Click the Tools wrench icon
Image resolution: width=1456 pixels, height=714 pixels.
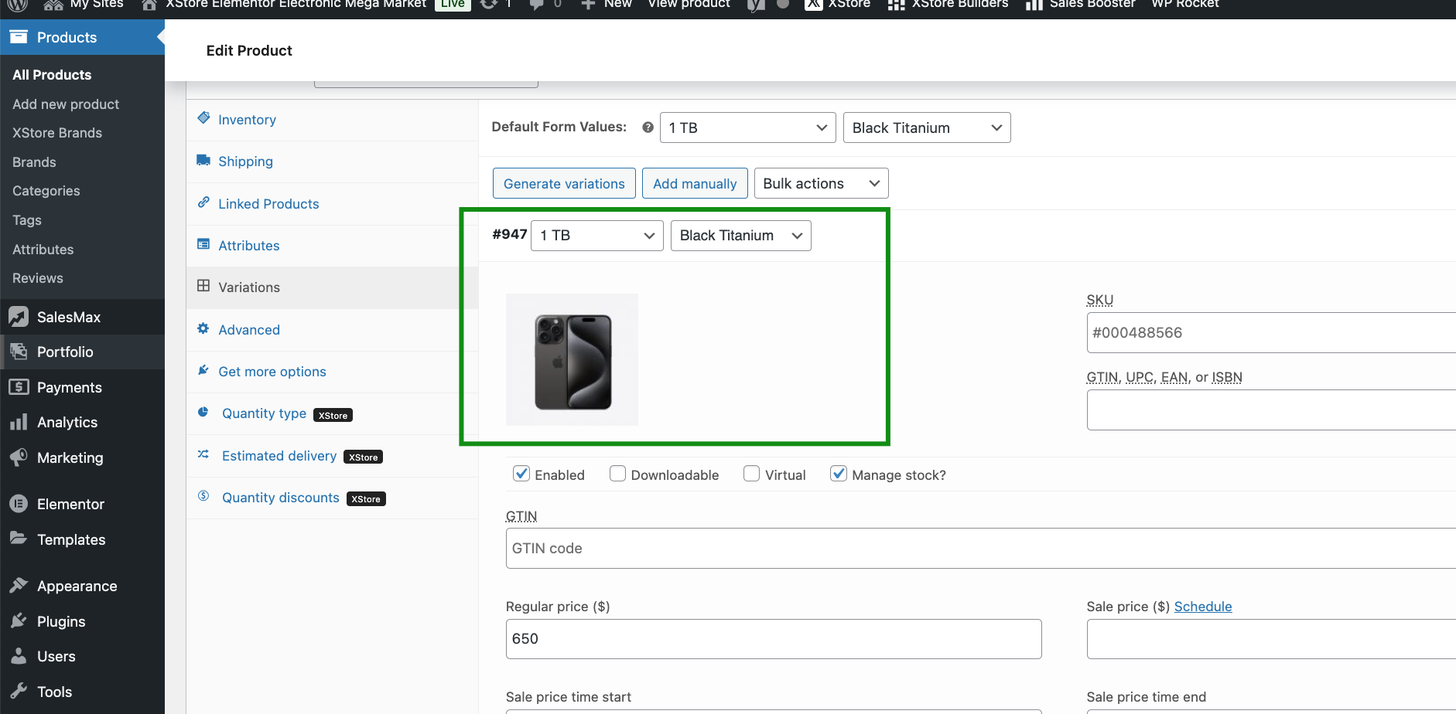[19, 692]
